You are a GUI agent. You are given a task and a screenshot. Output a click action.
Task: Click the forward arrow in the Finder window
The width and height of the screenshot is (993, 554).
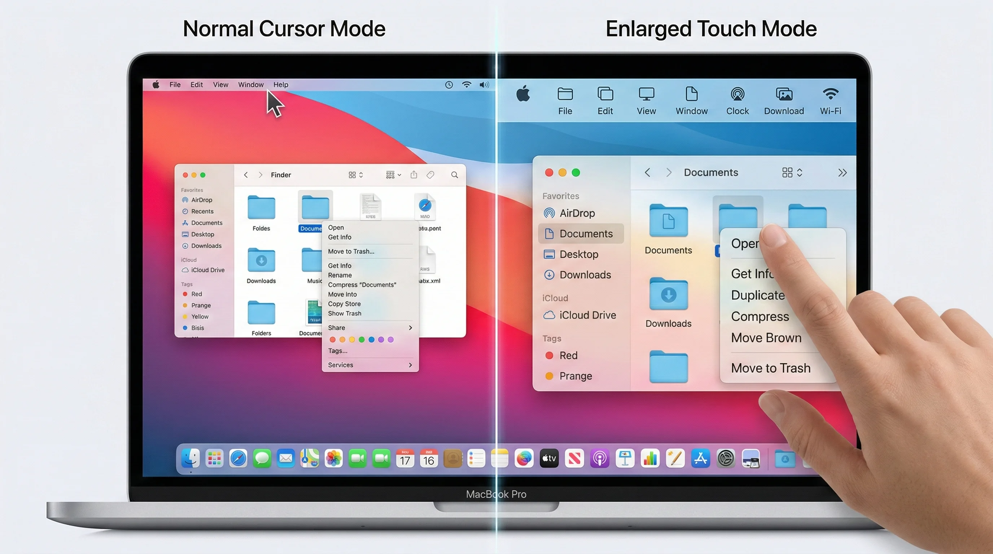point(261,175)
